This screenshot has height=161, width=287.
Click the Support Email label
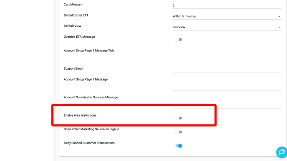(x=73, y=68)
